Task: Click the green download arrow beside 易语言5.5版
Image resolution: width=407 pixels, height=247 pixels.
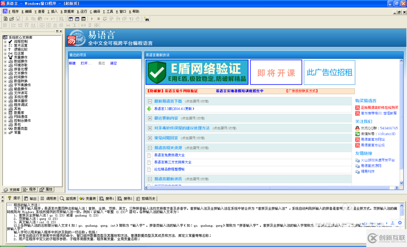Action: pyautogui.click(x=149, y=109)
